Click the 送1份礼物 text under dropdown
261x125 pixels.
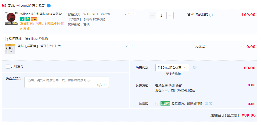tap(173, 74)
